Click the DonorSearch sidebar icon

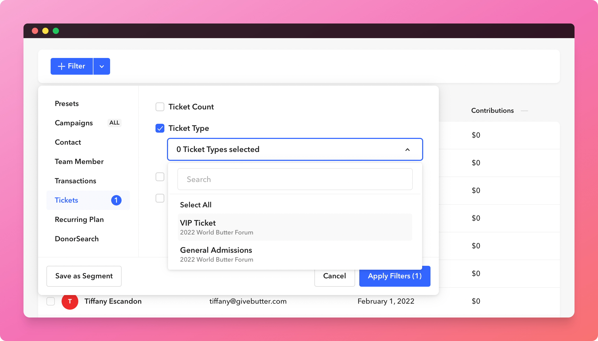77,239
